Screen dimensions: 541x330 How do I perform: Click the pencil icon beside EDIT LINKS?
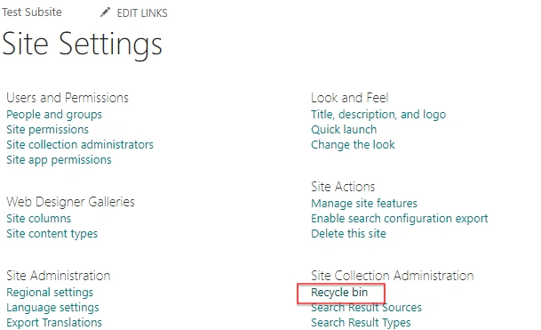click(105, 12)
